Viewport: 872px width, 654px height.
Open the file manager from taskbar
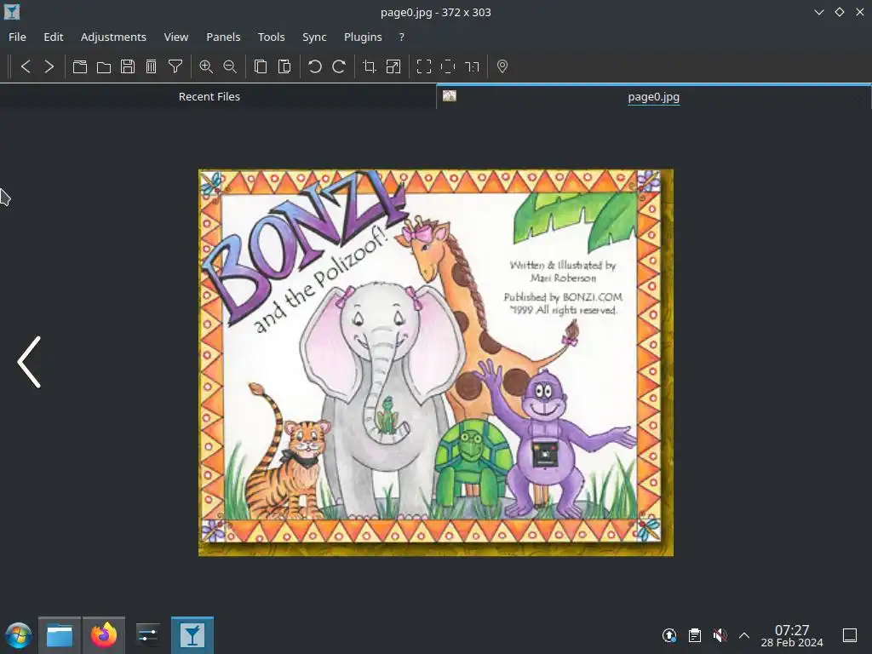tap(60, 635)
